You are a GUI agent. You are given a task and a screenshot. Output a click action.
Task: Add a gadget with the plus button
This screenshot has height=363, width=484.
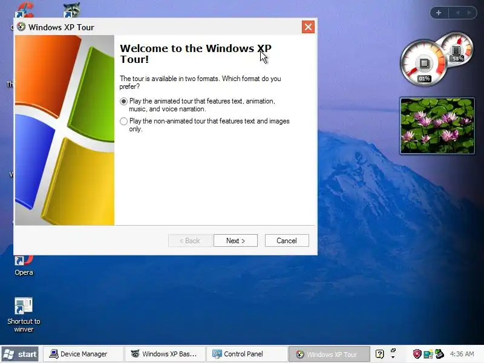pos(439,13)
